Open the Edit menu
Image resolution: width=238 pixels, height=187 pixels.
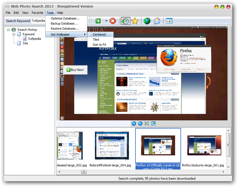pyautogui.click(x=16, y=13)
